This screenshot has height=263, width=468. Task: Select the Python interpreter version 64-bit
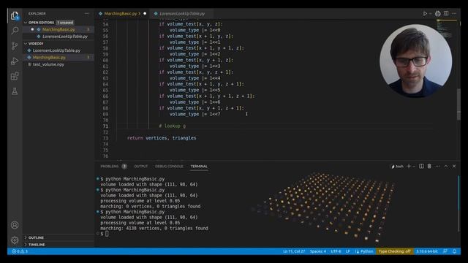pos(427,251)
